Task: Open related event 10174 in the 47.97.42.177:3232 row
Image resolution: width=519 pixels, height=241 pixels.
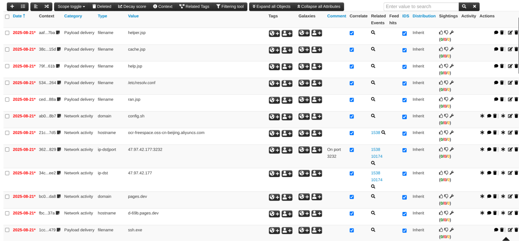Action: point(376,156)
